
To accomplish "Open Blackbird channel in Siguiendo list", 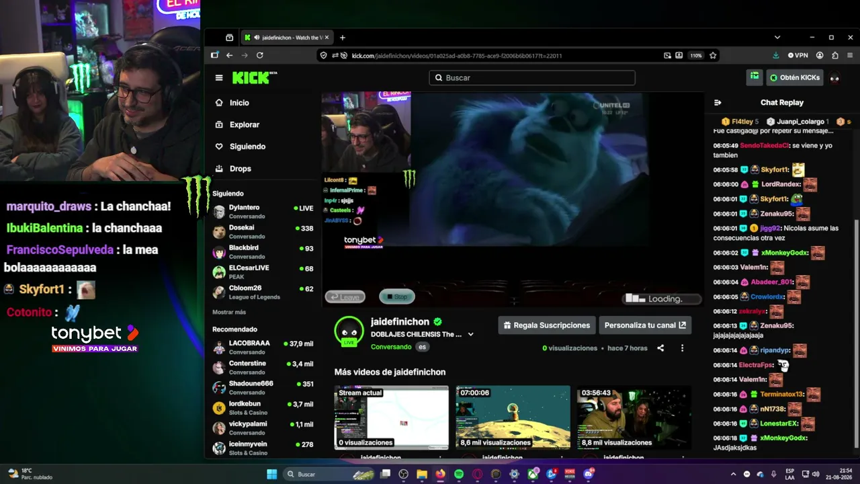I will [263, 252].
